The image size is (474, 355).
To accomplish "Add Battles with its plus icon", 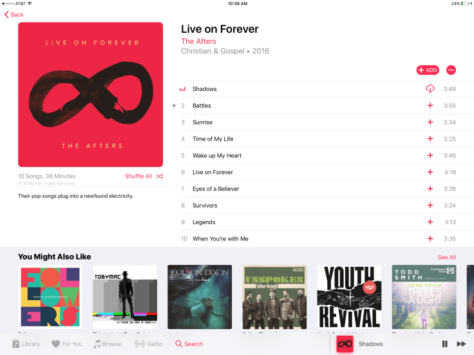I will [430, 106].
